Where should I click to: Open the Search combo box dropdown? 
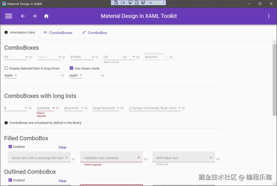point(49,57)
